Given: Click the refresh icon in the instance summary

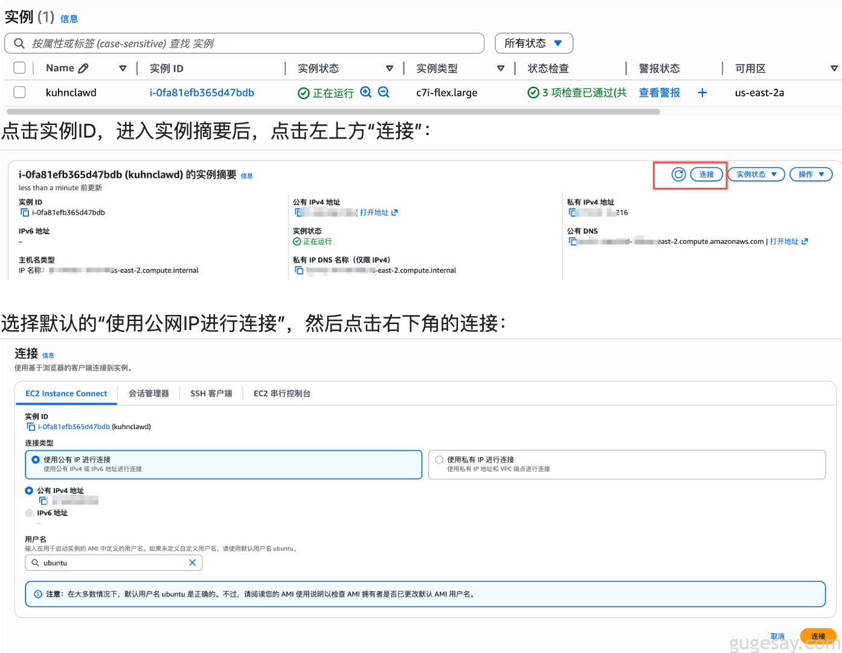Looking at the screenshot, I should point(678,174).
